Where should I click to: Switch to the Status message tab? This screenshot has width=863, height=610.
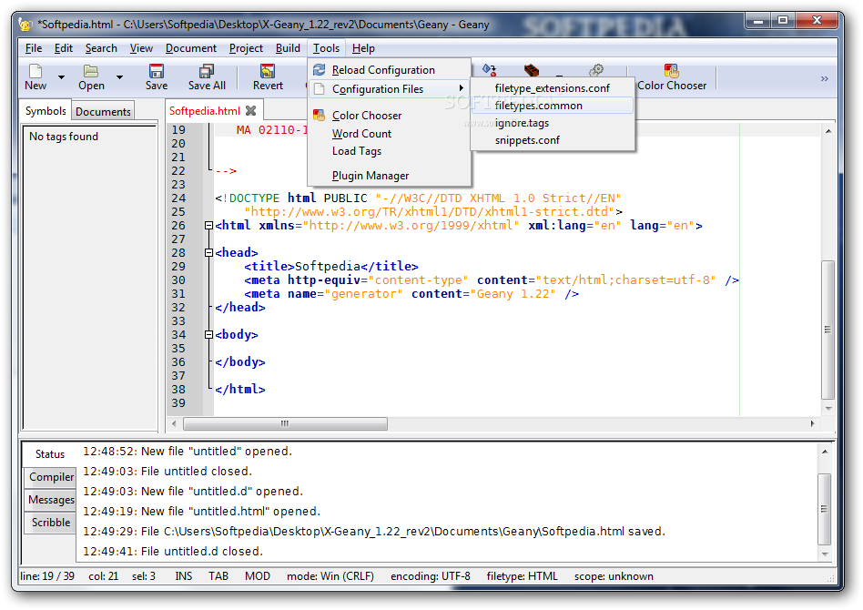click(x=50, y=454)
